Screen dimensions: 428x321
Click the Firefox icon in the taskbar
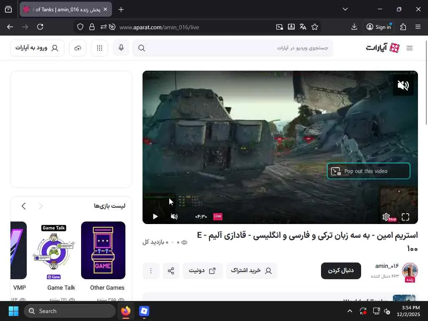(125, 311)
